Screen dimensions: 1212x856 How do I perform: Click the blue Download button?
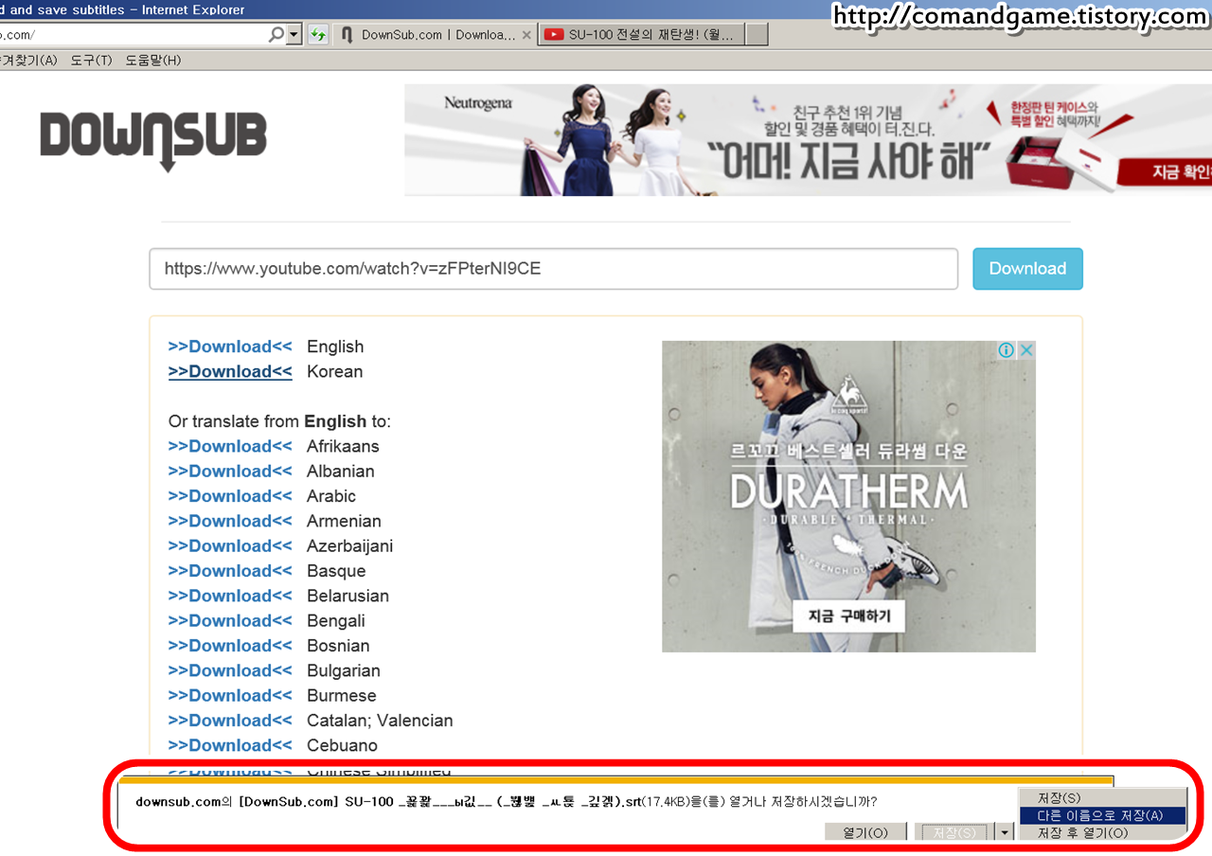pos(1027,269)
